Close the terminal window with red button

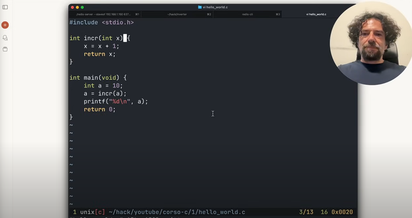point(72,7)
